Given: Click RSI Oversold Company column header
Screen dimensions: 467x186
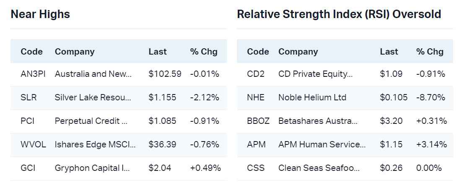Looking at the screenshot, I should pos(298,52).
